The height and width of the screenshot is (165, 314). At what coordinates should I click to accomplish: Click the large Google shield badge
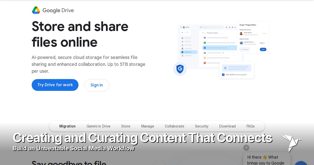[180, 69]
